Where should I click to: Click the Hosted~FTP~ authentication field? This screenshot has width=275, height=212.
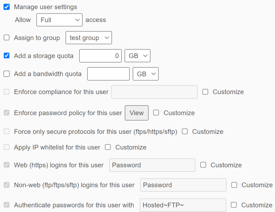pos(183,205)
